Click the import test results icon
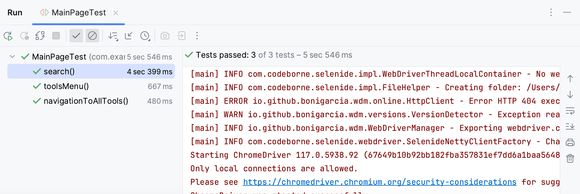Screen dimensions: 580x194 pos(181,36)
